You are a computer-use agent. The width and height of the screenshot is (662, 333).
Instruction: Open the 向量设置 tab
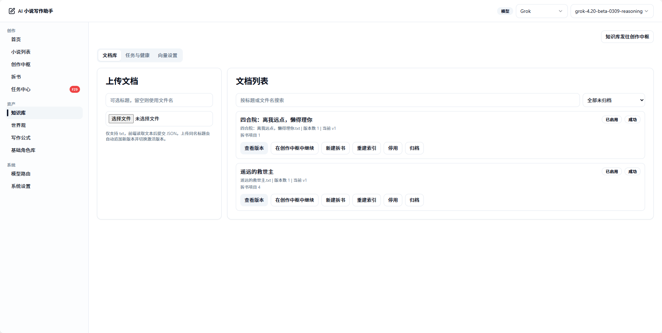click(x=168, y=55)
